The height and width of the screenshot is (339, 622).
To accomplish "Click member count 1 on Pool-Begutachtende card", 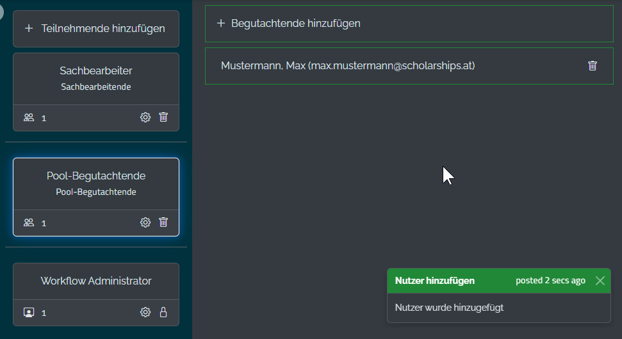I will click(x=44, y=224).
